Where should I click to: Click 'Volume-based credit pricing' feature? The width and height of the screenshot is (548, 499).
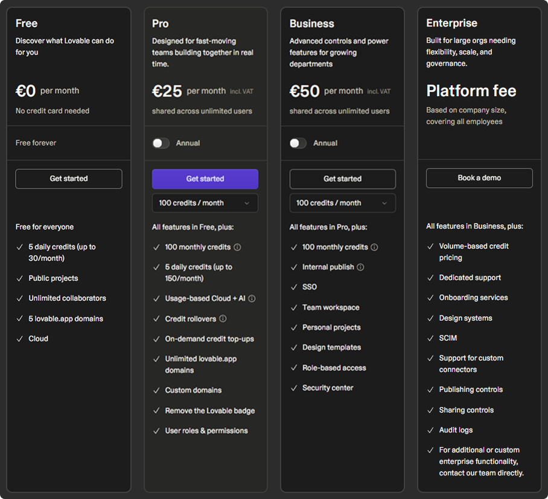point(474,252)
